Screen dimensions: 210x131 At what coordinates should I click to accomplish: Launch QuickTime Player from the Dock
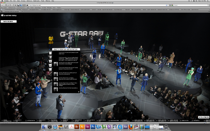(120, 127)
